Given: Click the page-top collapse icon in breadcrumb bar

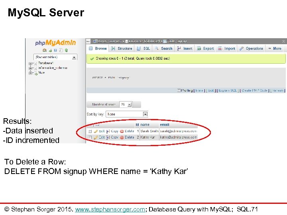Looking at the screenshot, I should click(283, 41).
